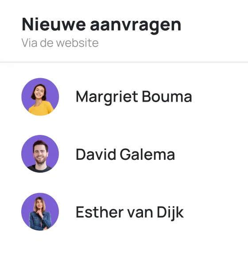The width and height of the screenshot is (248, 253).
Task: Click the first name Margriet
Action: 107,97
